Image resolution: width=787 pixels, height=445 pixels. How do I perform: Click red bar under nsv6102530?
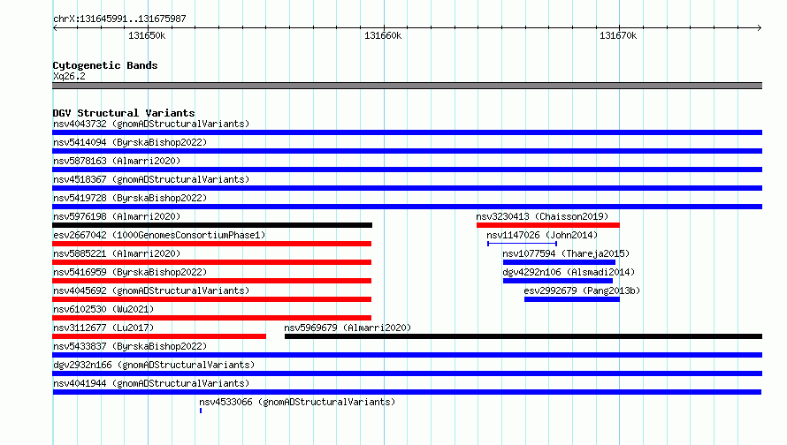212,318
